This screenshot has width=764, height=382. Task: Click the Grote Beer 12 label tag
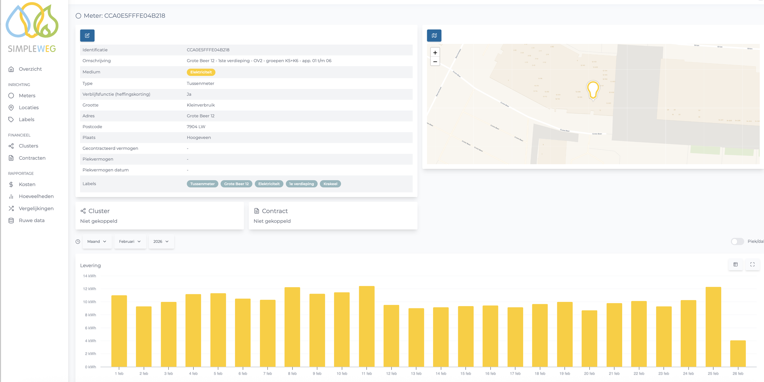click(236, 184)
